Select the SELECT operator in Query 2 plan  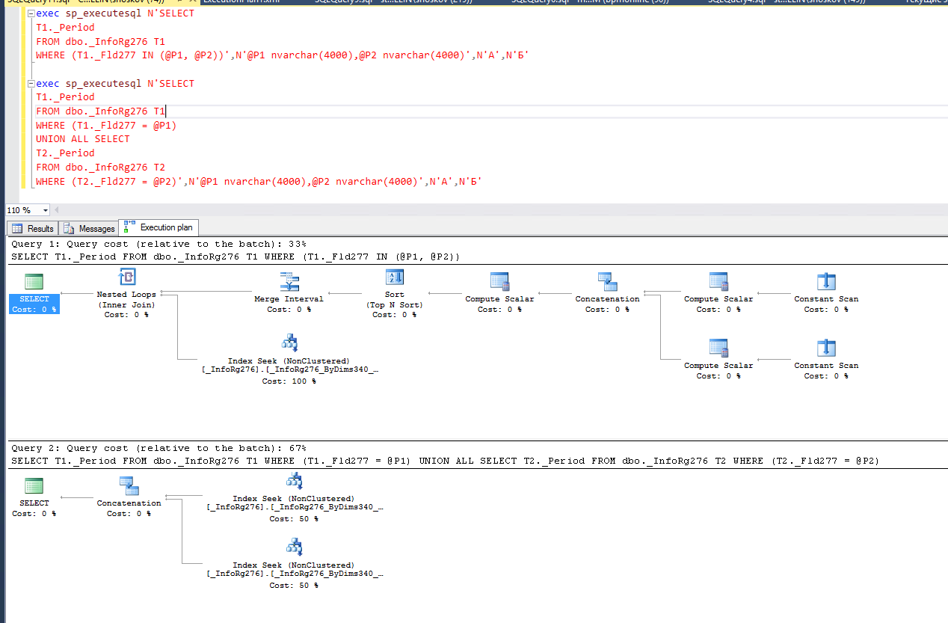pyautogui.click(x=34, y=497)
